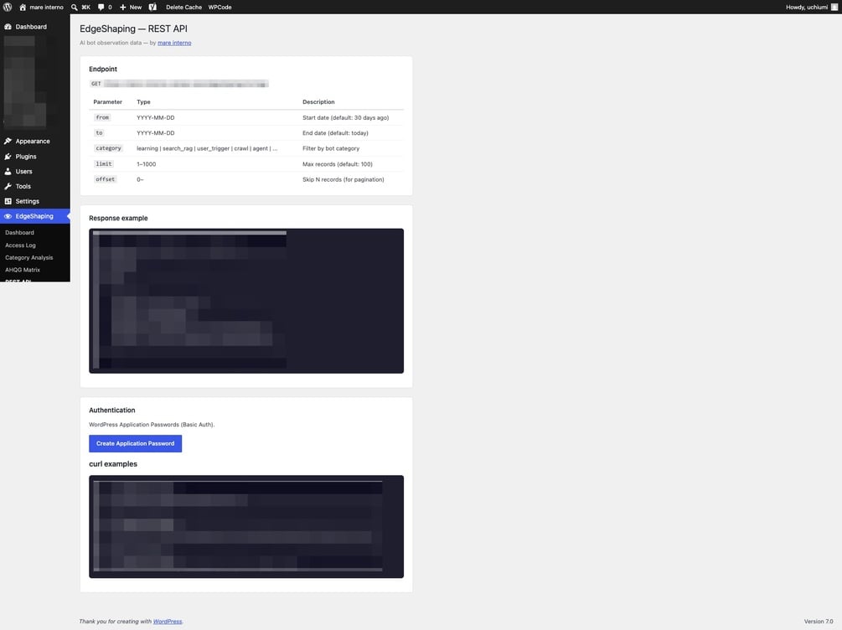This screenshot has height=630, width=842.
Task: Visit site via home icon
Action: tap(23, 7)
